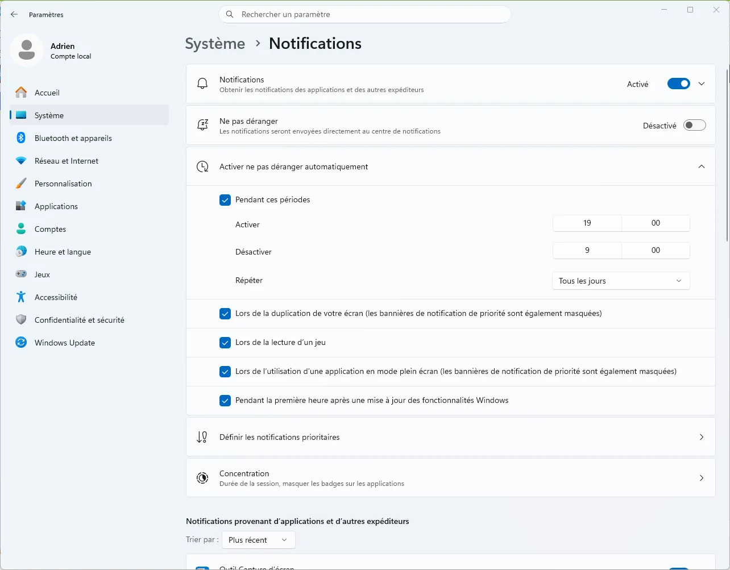Viewport: 730px width, 570px height.
Task: Collapse Activer ne pas déranger automatiquement section
Action: [x=702, y=167]
